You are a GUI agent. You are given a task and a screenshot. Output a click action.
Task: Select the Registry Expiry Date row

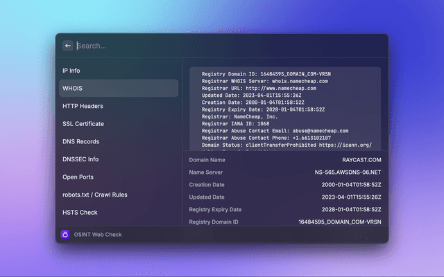point(285,210)
